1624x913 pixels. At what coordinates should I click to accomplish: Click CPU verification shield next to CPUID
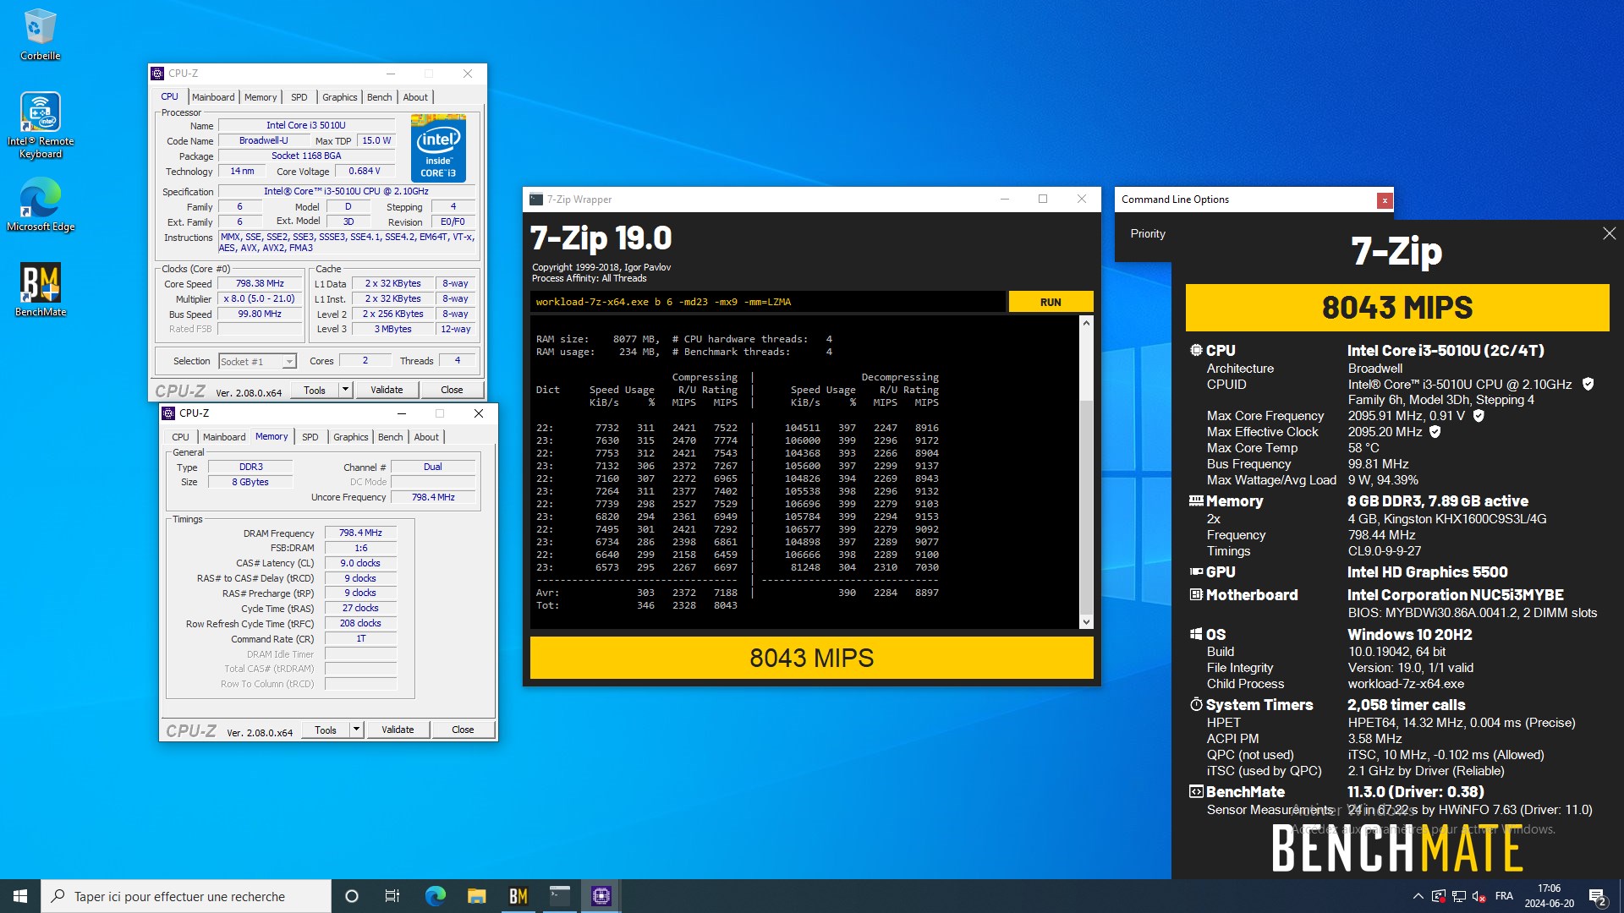click(x=1588, y=384)
